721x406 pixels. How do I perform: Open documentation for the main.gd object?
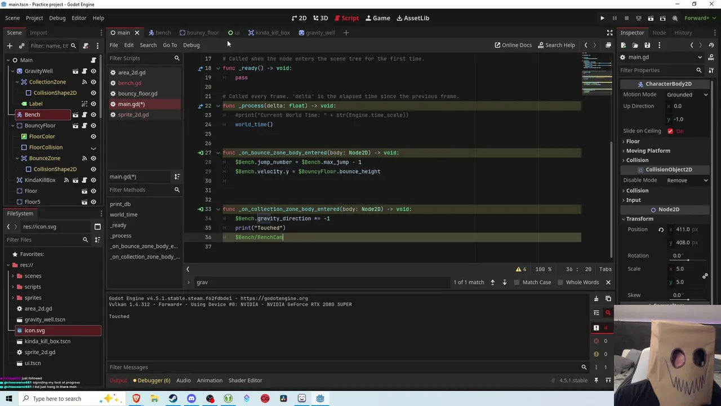(711, 57)
